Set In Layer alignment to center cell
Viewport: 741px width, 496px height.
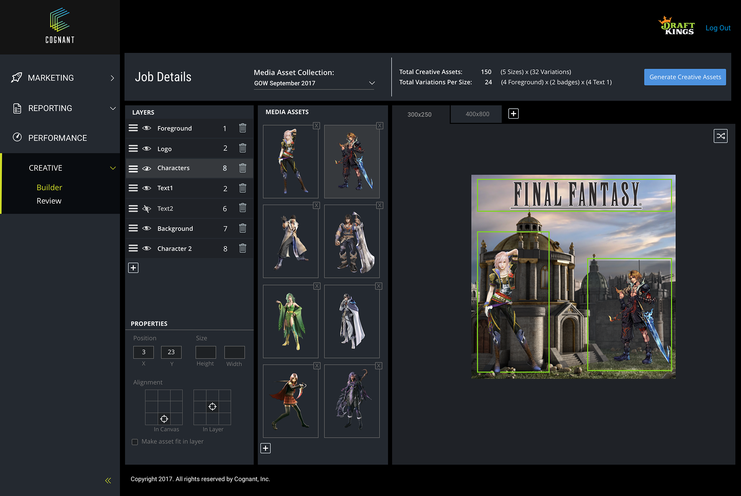click(212, 407)
